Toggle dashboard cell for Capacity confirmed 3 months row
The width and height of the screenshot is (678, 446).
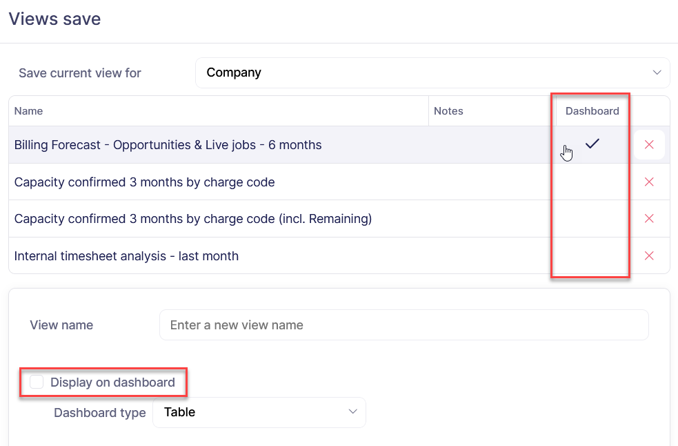pos(592,182)
